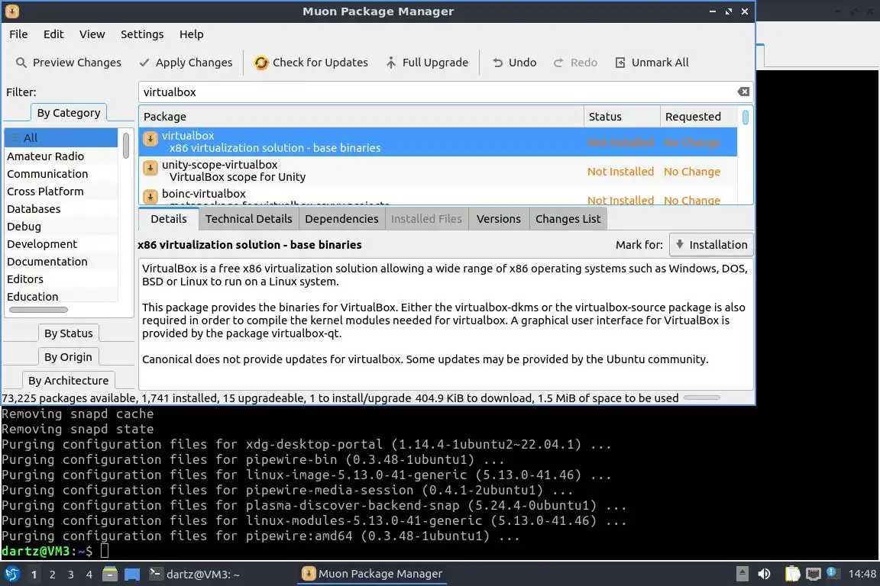The width and height of the screenshot is (880, 586).
Task: Expand the By Origin filter section
Action: coord(68,356)
